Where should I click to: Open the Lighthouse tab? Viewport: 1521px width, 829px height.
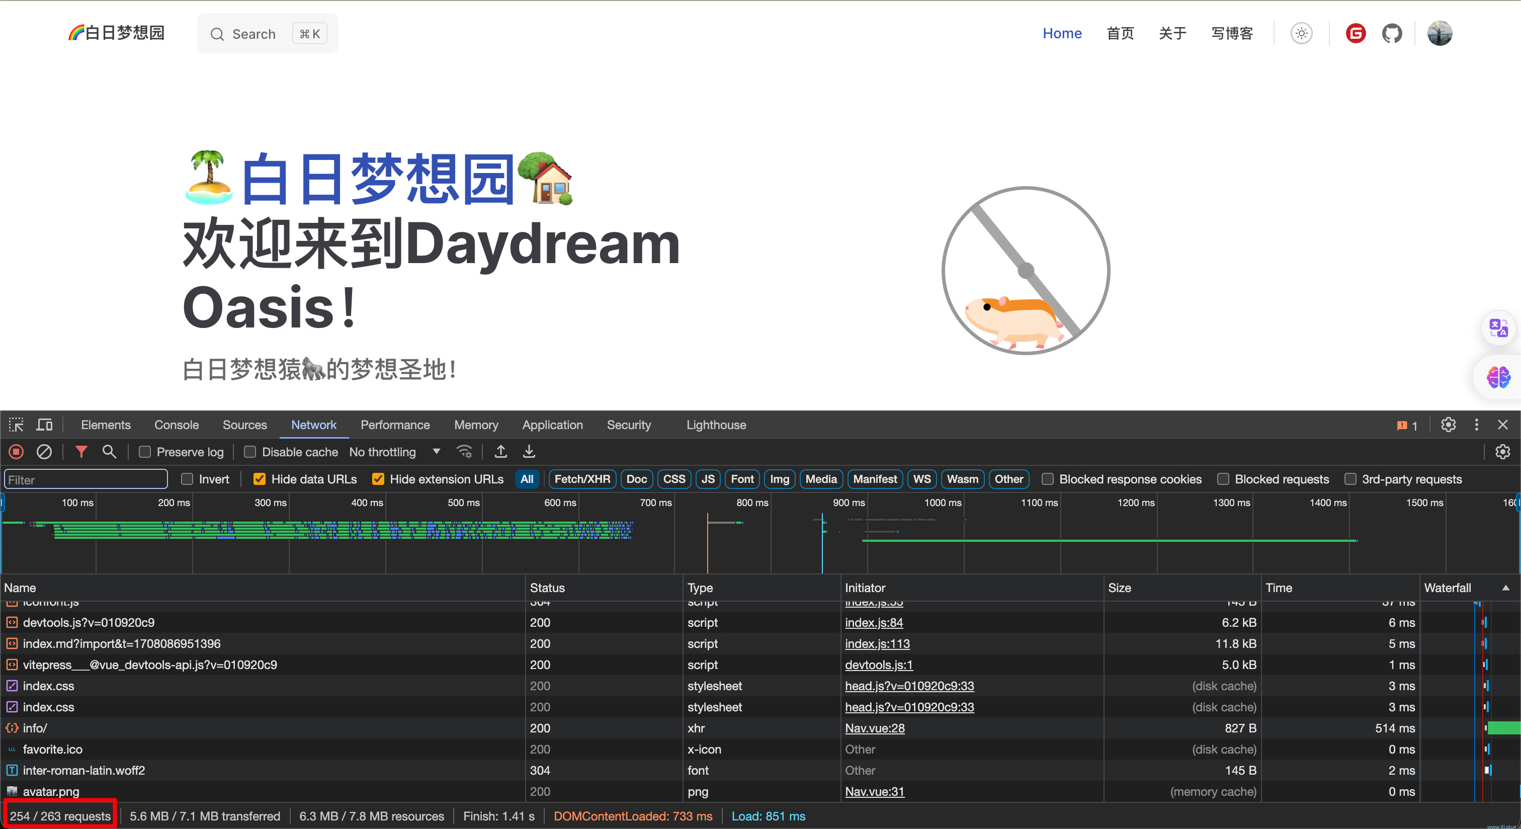pos(716,425)
